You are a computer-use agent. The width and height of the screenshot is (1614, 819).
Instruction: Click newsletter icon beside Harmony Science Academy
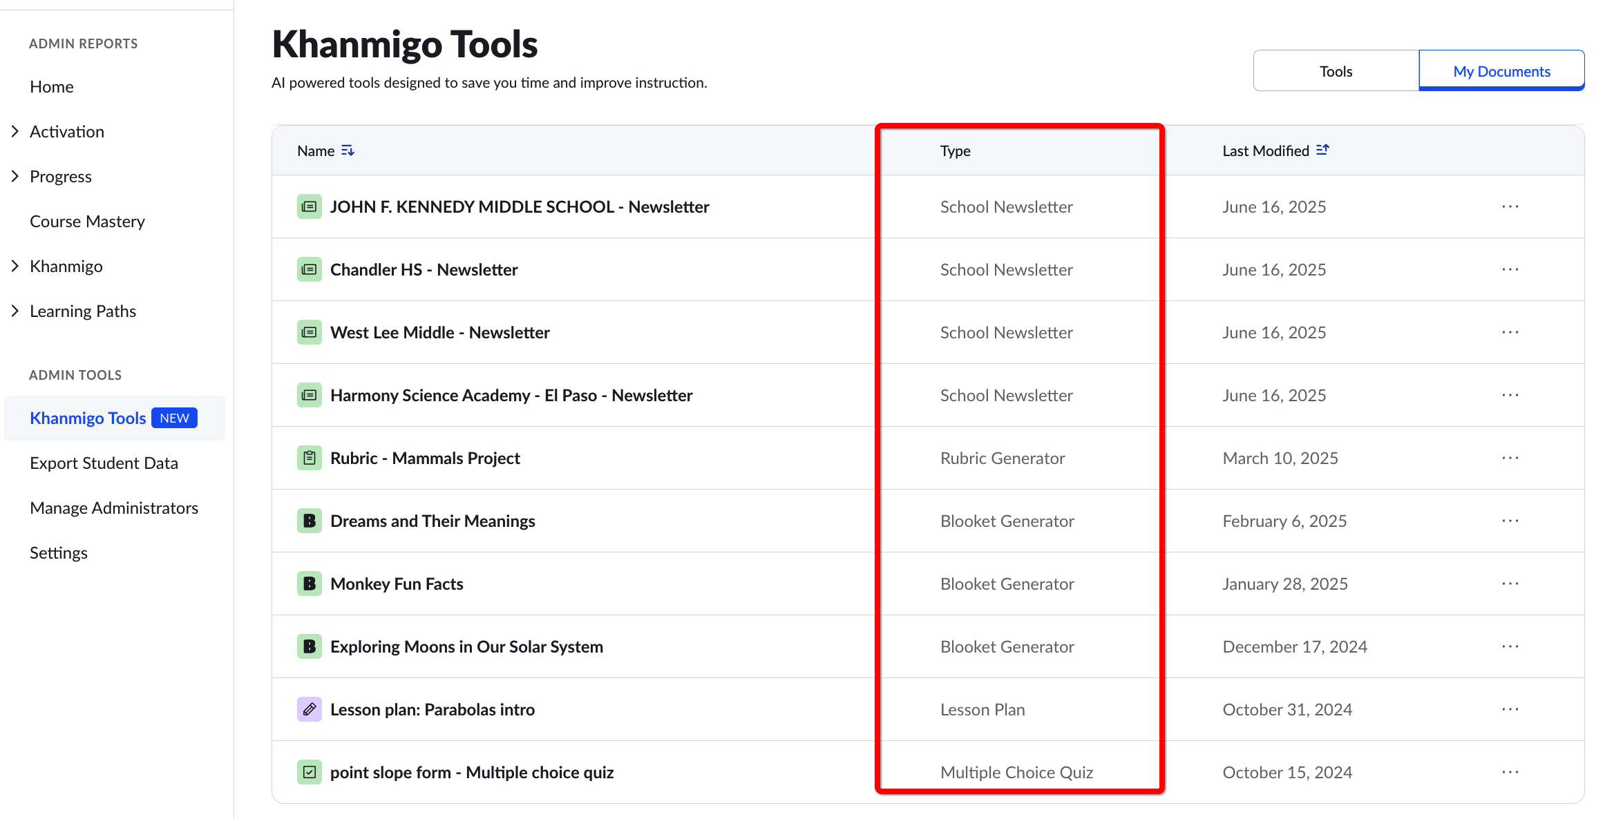[x=309, y=395]
